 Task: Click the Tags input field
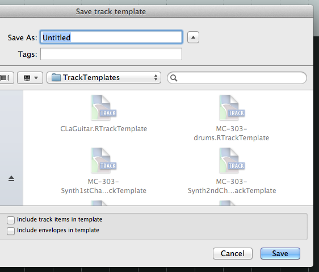click(111, 54)
